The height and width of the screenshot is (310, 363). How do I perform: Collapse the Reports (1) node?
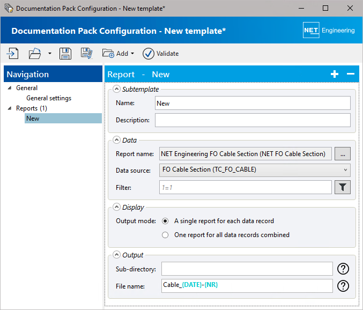pyautogui.click(x=10, y=108)
